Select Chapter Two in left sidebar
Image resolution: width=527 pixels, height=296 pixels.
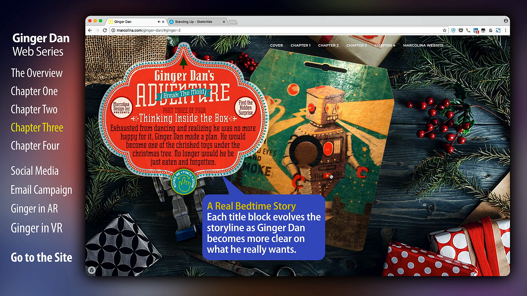coord(34,109)
